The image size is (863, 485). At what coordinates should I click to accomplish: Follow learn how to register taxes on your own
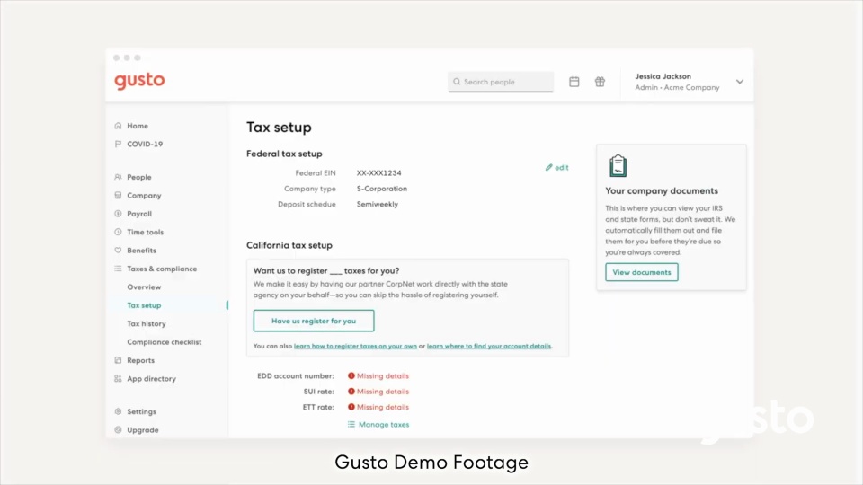(356, 346)
